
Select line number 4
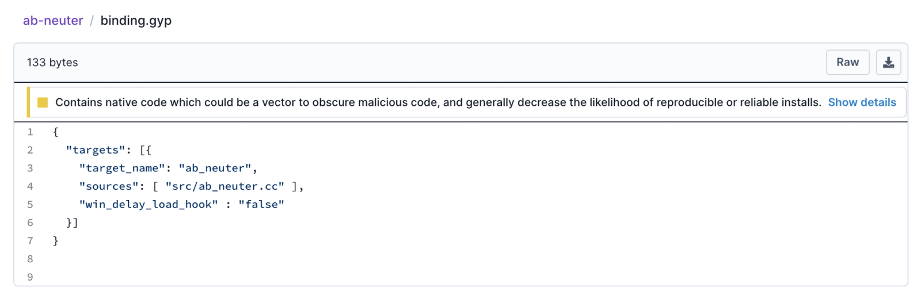click(x=30, y=186)
